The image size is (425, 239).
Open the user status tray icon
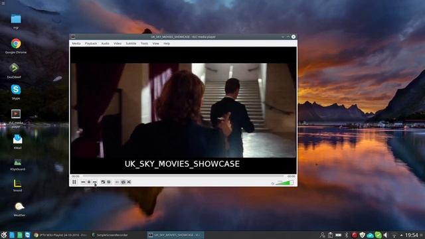(x=322, y=235)
